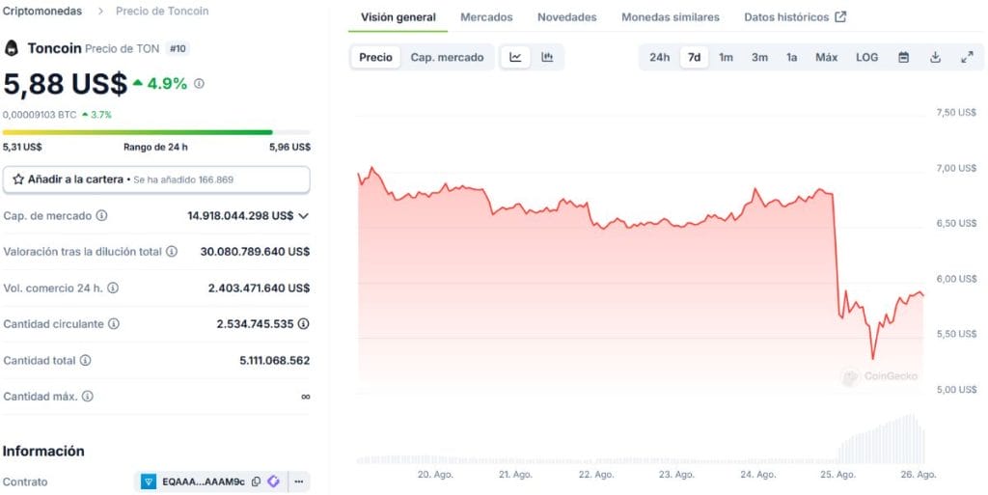Click the volume bars under the chart
This screenshot has width=988, height=495.
click(641, 440)
